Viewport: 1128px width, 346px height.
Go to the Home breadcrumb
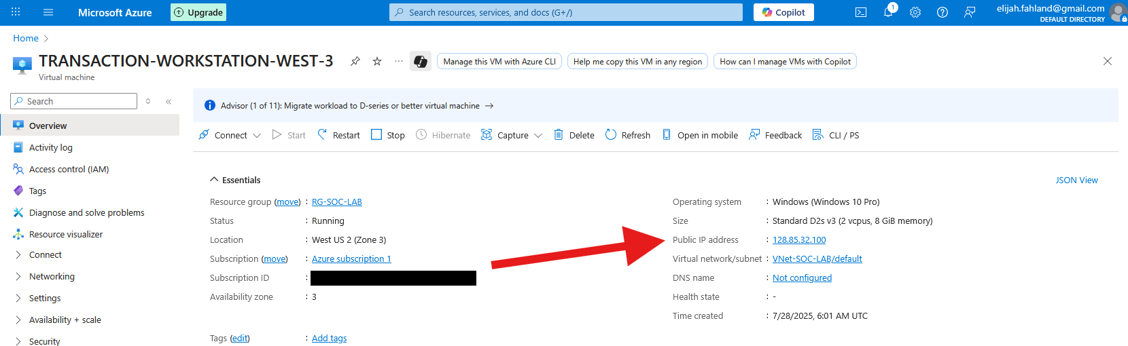pos(26,38)
